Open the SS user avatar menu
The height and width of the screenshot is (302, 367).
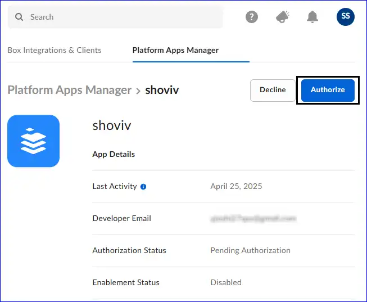click(x=345, y=17)
